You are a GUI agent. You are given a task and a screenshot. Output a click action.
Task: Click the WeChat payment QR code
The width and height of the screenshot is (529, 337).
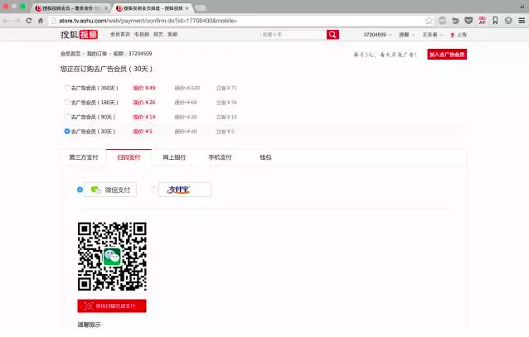(112, 257)
